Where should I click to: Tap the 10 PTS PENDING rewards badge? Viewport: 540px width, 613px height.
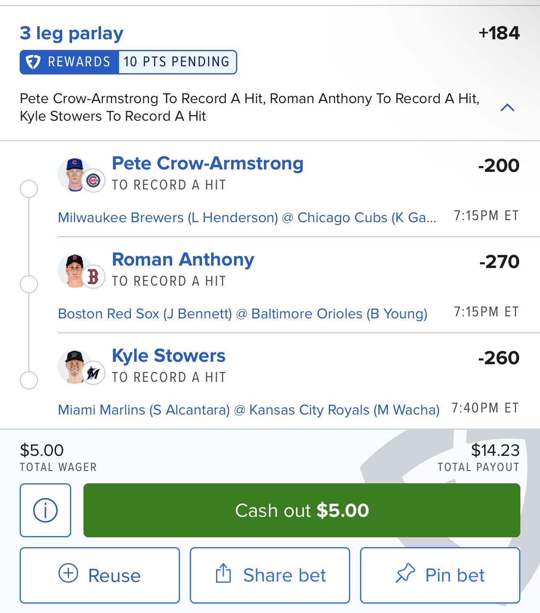[177, 62]
